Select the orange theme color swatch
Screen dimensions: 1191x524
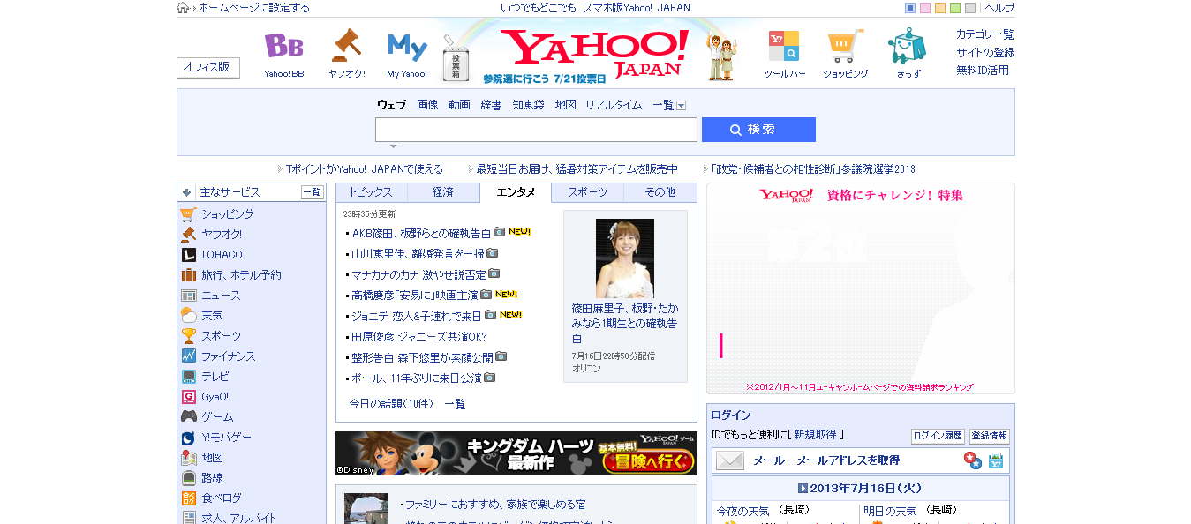pos(940,8)
